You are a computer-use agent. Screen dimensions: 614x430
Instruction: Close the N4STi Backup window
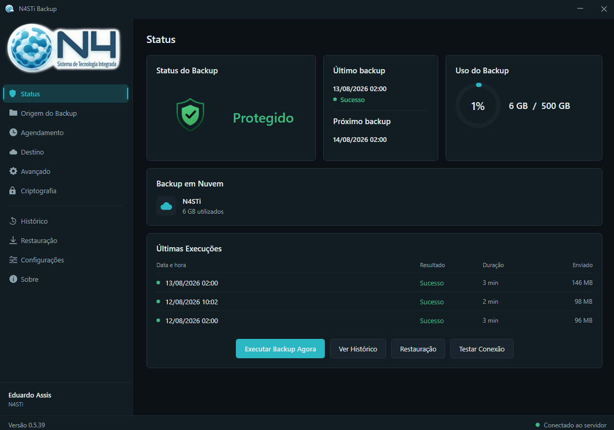[x=604, y=8]
